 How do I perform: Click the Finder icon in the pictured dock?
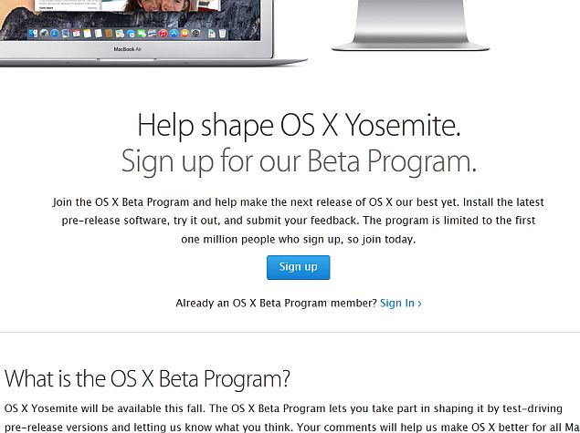[x=33, y=34]
